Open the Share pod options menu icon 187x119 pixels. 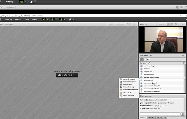135,24
